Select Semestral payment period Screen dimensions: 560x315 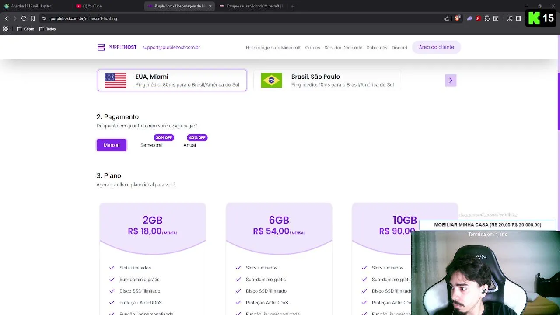click(x=151, y=145)
